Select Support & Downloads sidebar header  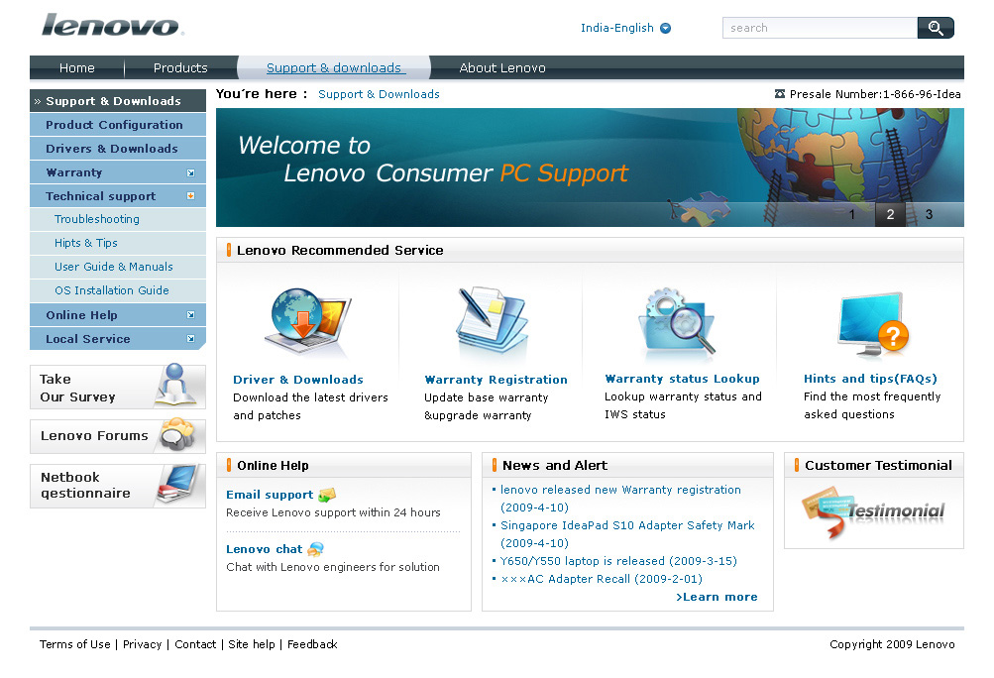pos(118,101)
